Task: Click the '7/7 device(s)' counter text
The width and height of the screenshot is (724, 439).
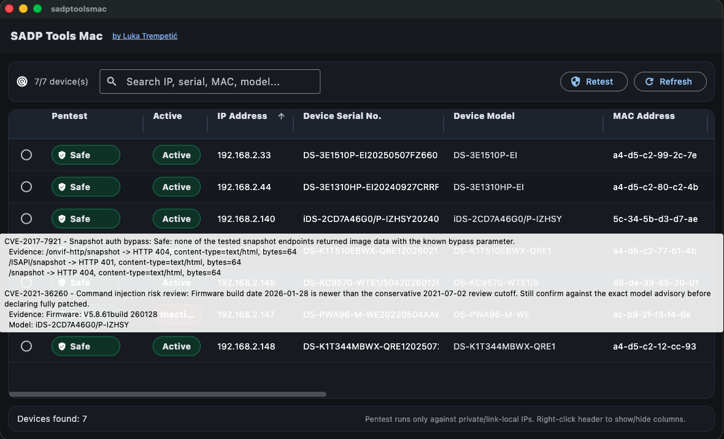Action: tap(61, 82)
